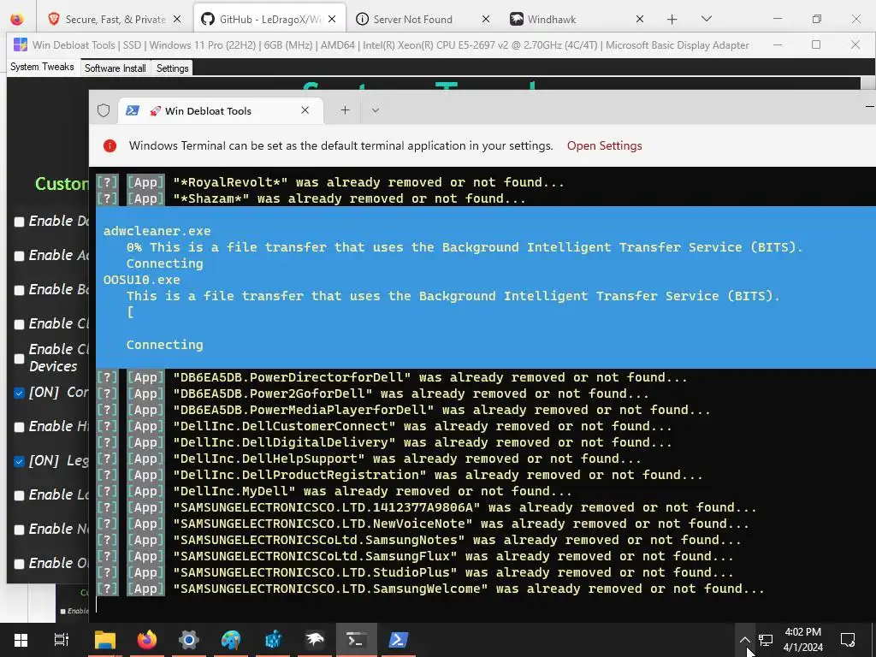Close the Server Not Found tab
The height and width of the screenshot is (657, 876).
[x=486, y=19]
